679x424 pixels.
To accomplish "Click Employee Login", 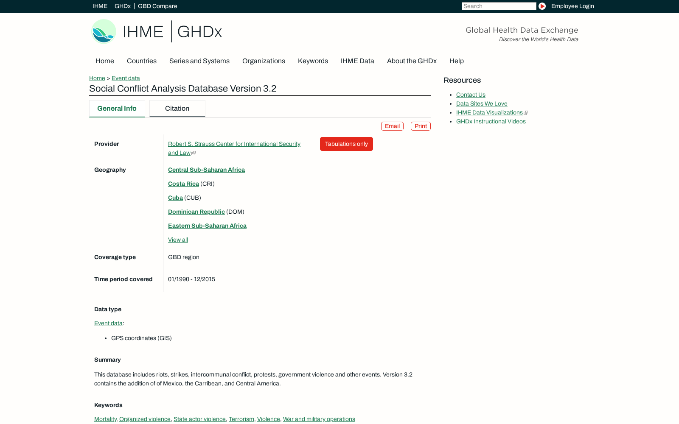I will [x=572, y=6].
